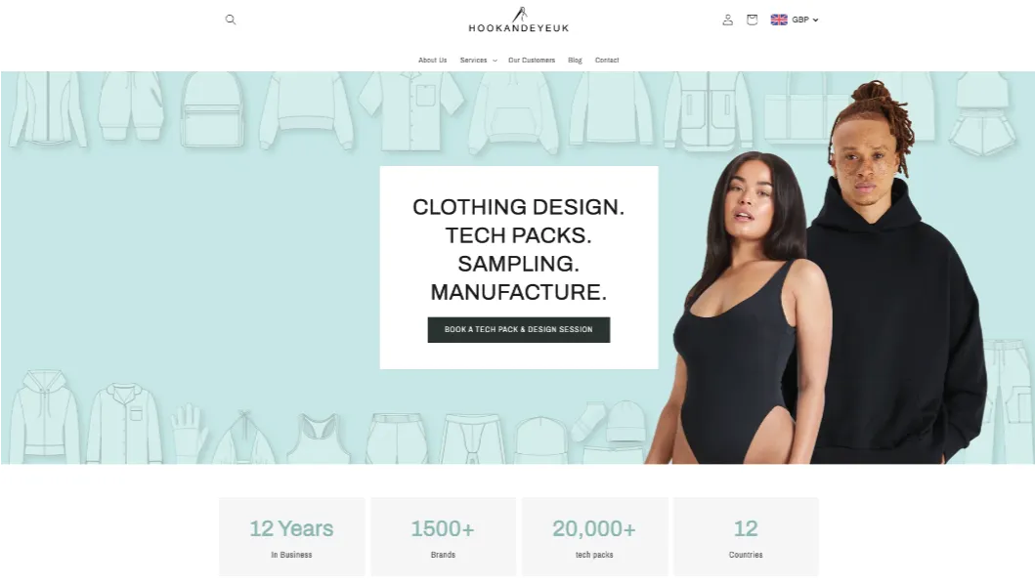Image resolution: width=1035 pixels, height=586 pixels.
Task: Click the beanie hat outline illustration
Action: point(625,420)
